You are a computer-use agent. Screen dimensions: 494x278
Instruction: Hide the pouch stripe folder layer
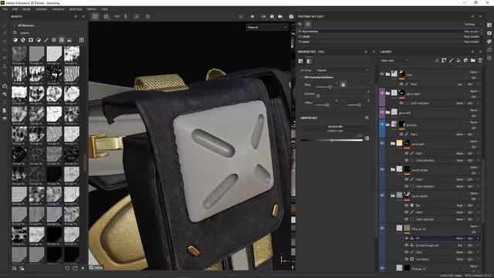point(382,169)
